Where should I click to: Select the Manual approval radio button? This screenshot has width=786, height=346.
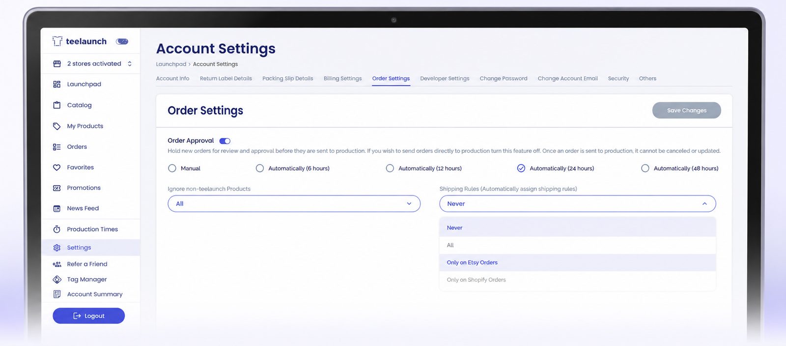pyautogui.click(x=172, y=169)
